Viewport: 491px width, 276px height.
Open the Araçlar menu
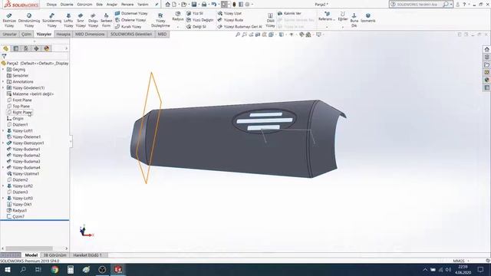[112, 5]
